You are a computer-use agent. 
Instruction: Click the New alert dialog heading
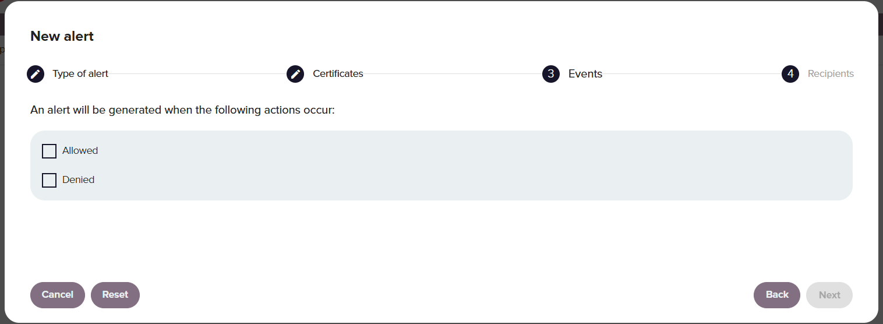point(62,36)
